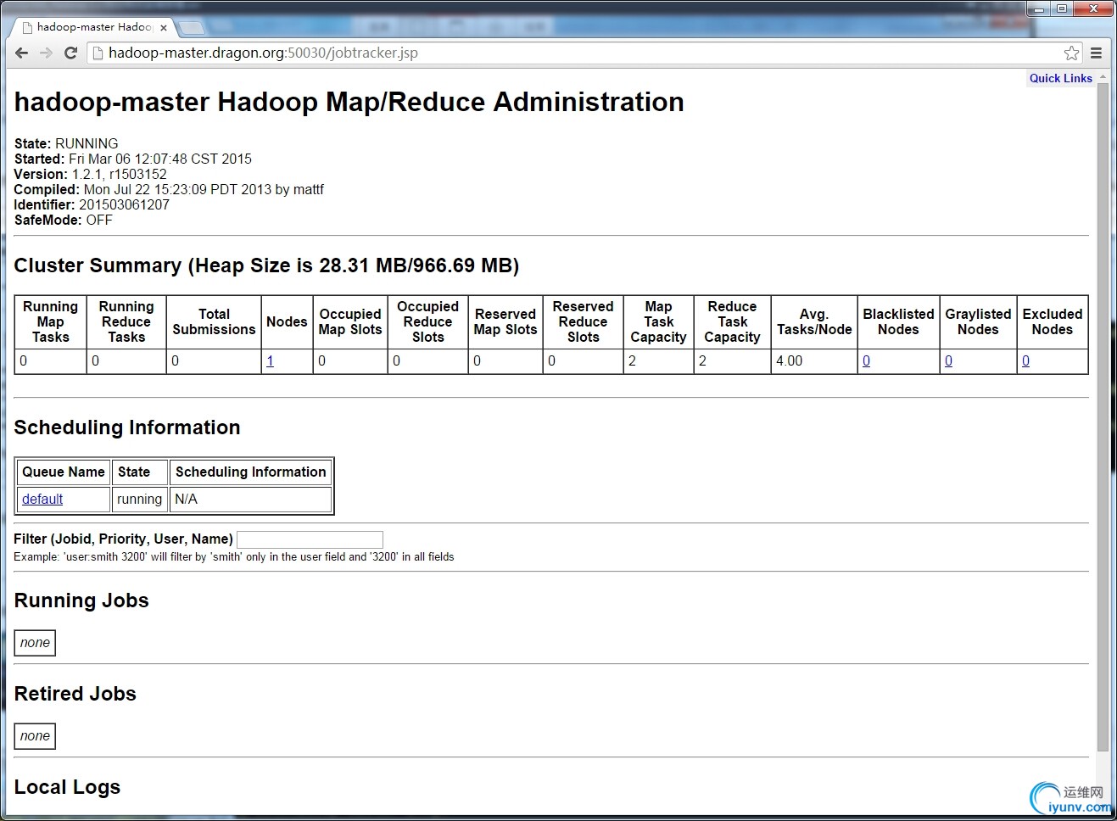
Task: Click 'Map Task Capacity' column header
Action: pos(658,321)
